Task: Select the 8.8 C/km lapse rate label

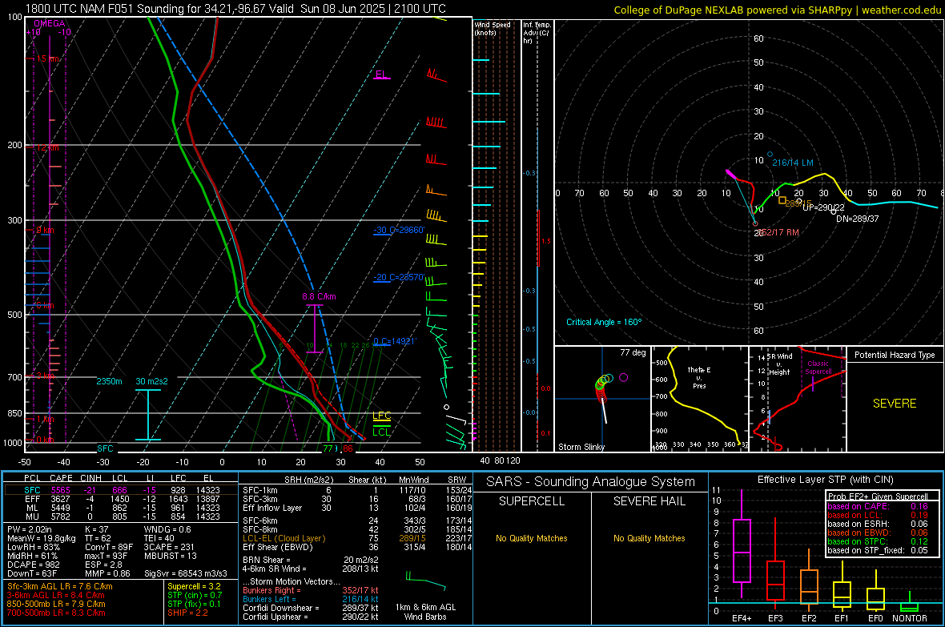Action: [x=319, y=296]
